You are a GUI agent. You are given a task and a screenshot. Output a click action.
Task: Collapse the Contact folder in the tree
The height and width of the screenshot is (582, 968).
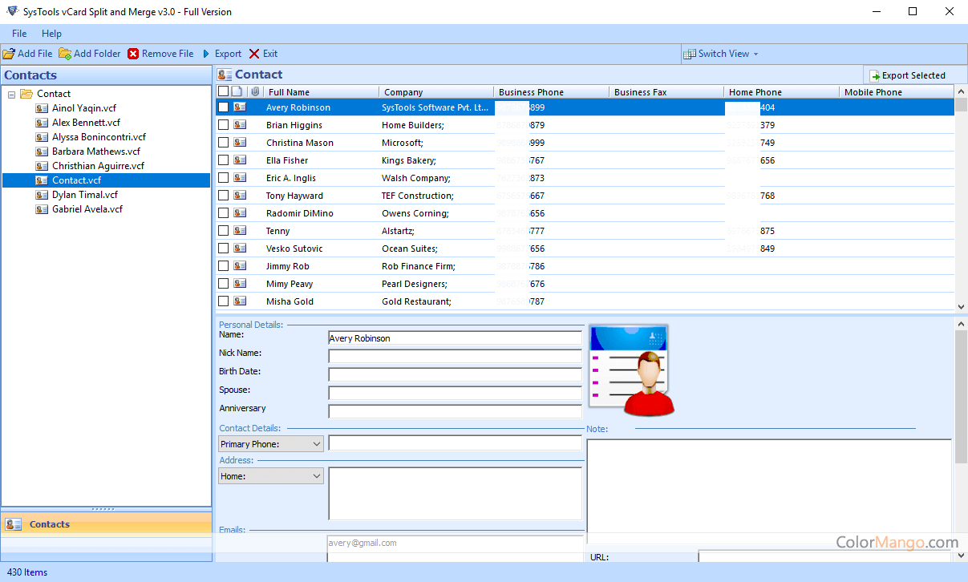click(x=10, y=93)
